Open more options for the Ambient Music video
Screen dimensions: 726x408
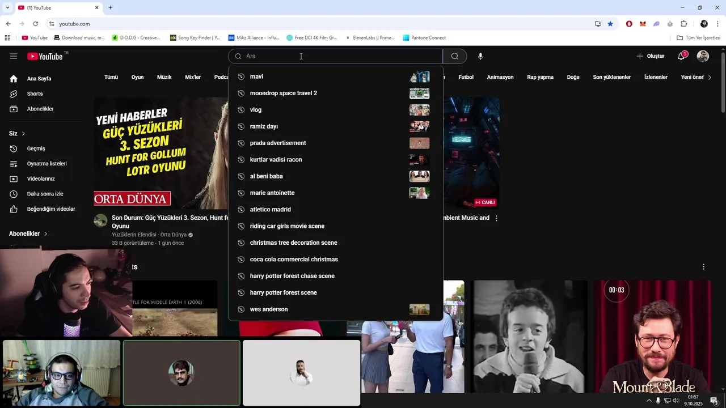496,218
